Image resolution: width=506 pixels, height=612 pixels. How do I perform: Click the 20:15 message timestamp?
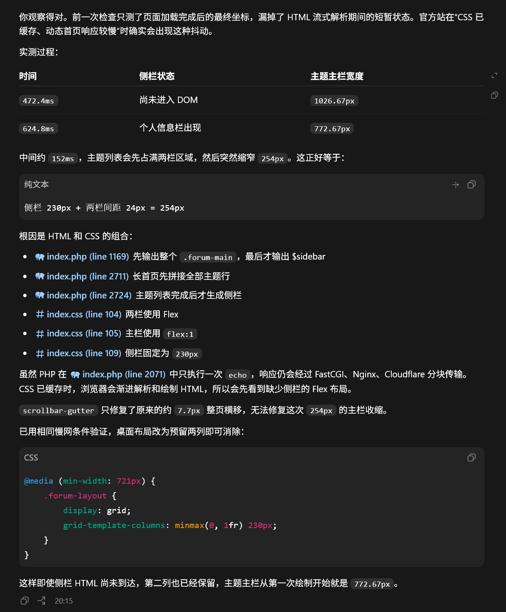(64, 601)
